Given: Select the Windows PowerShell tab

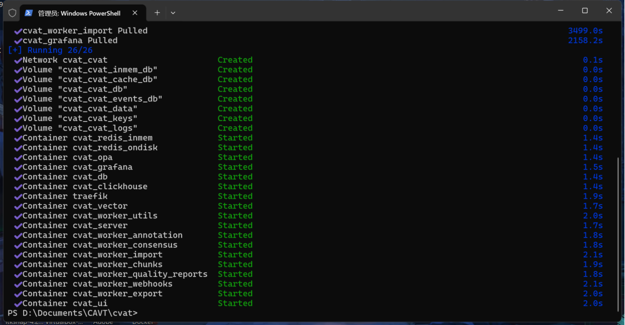Looking at the screenshot, I should 82,13.
